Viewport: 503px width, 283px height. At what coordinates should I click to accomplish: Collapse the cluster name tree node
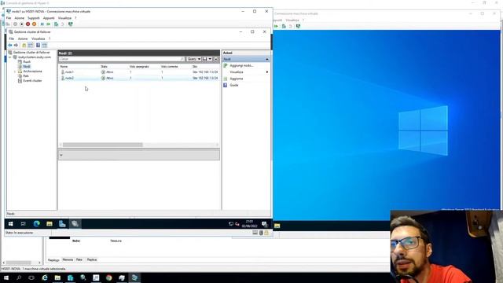(10, 57)
